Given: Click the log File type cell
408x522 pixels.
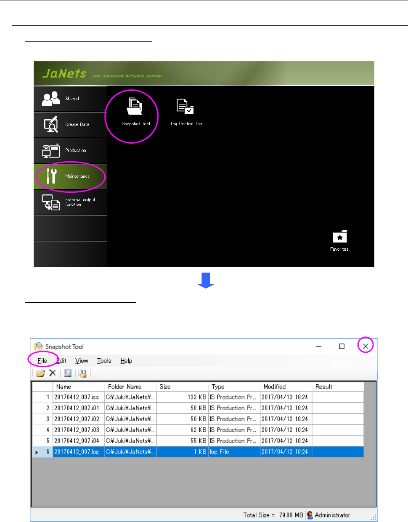Looking at the screenshot, I should [234, 452].
